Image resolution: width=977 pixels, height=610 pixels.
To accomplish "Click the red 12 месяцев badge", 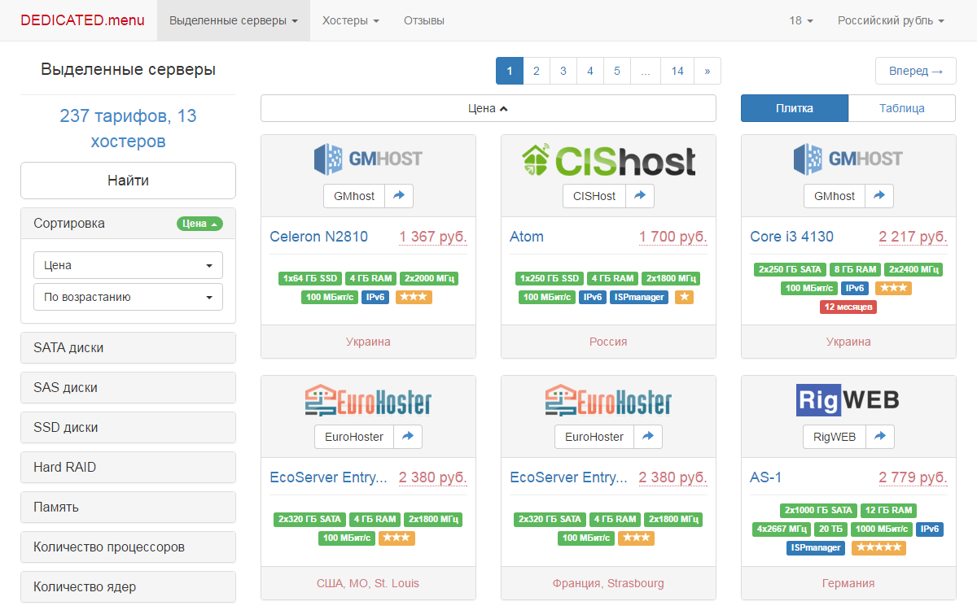I will 848,307.
